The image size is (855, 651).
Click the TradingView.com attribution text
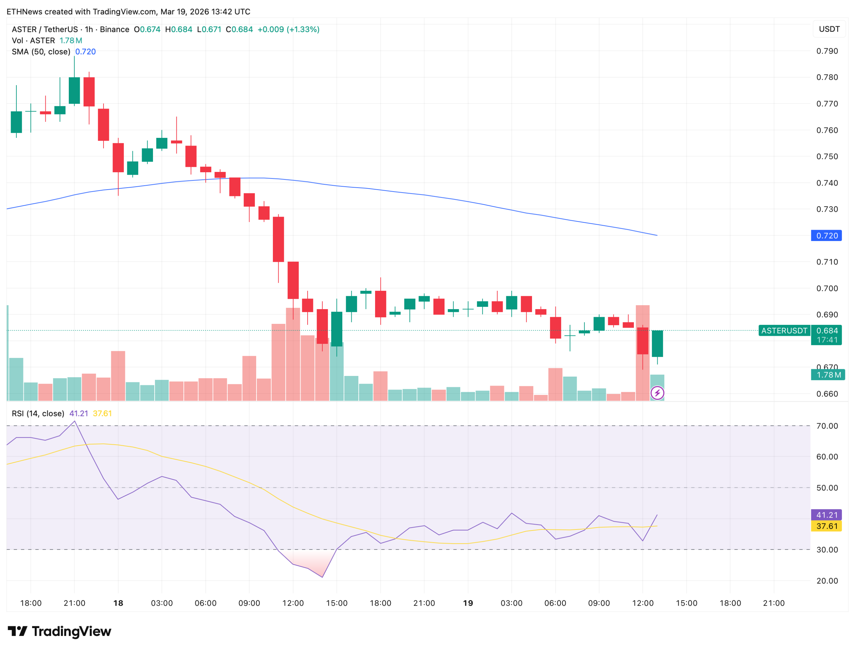[x=124, y=12]
